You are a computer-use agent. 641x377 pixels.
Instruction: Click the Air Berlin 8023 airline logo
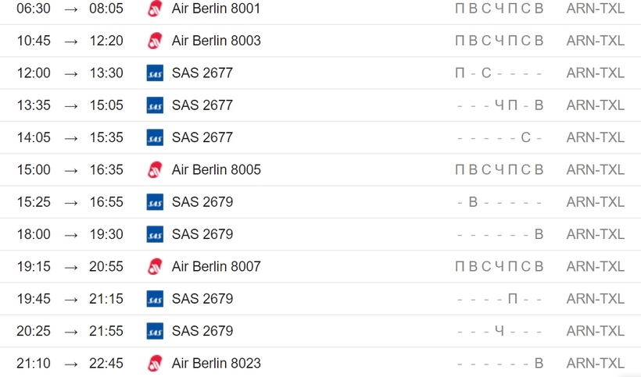pos(155,363)
